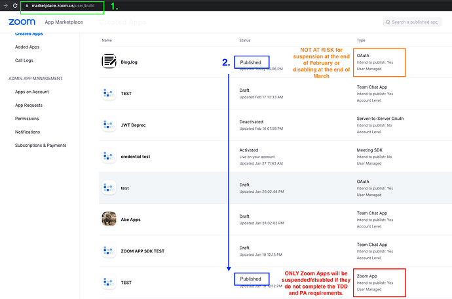The width and height of the screenshot is (452, 299).
Task: Click Meeting SDK type text
Action: pyautogui.click(x=369, y=150)
